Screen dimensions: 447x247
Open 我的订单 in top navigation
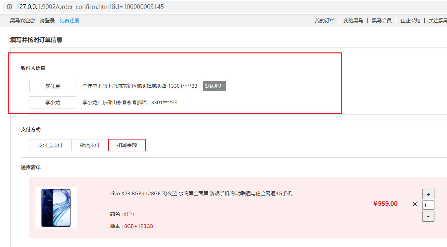click(x=324, y=21)
